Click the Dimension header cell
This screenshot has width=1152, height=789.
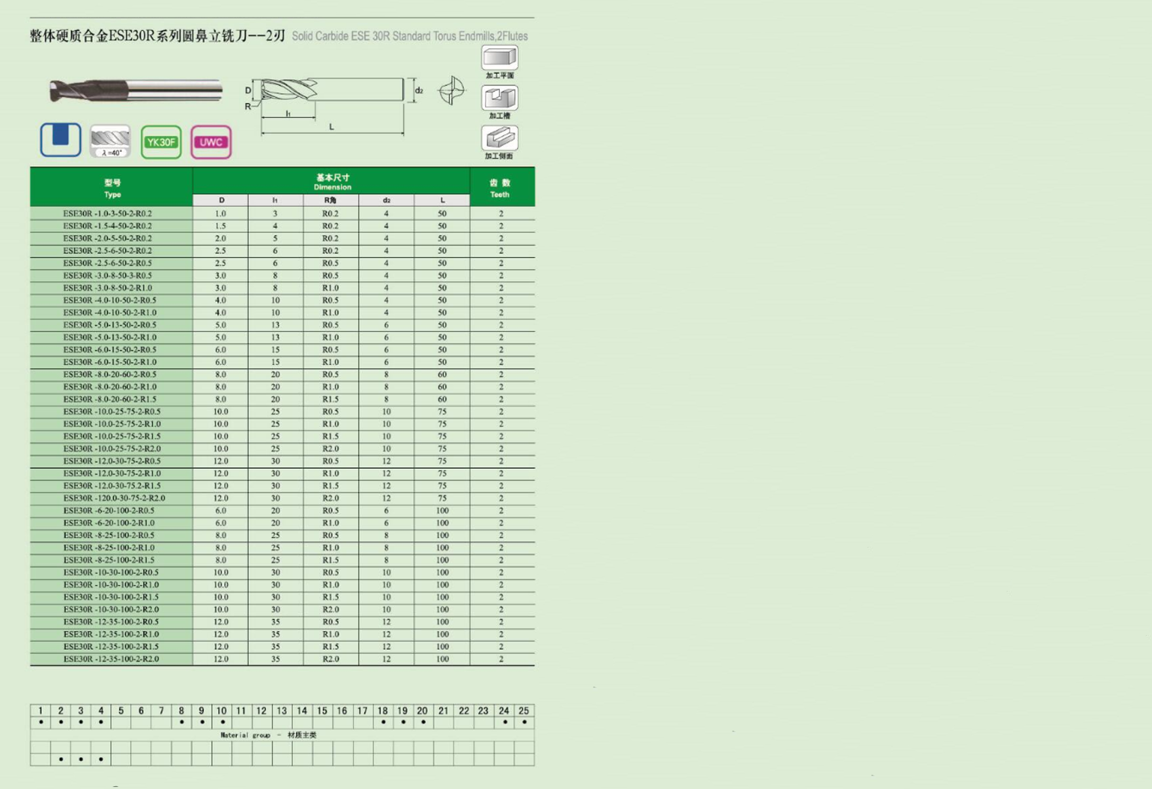click(332, 182)
